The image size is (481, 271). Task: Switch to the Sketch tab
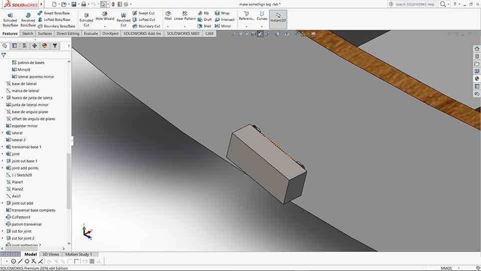coord(28,34)
